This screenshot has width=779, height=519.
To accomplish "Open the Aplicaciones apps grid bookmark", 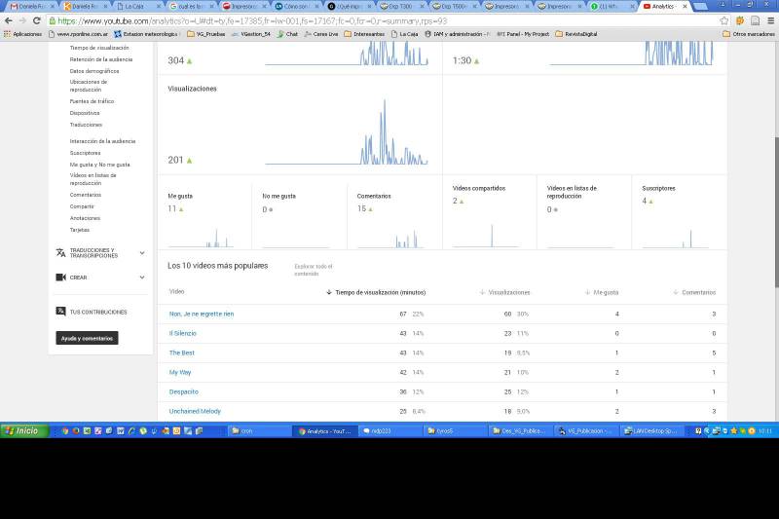I will click(x=22, y=34).
